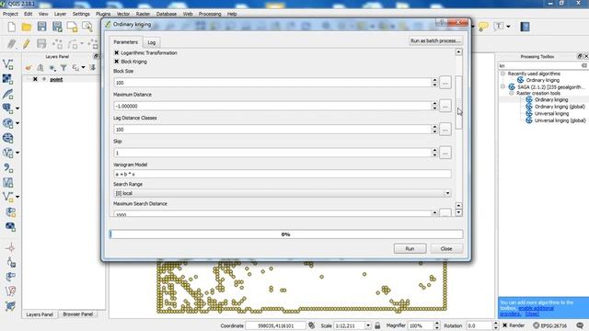Viewport: 589px width, 331px height.
Task: Select Universal kriging in the toolbox tree
Action: (551, 113)
